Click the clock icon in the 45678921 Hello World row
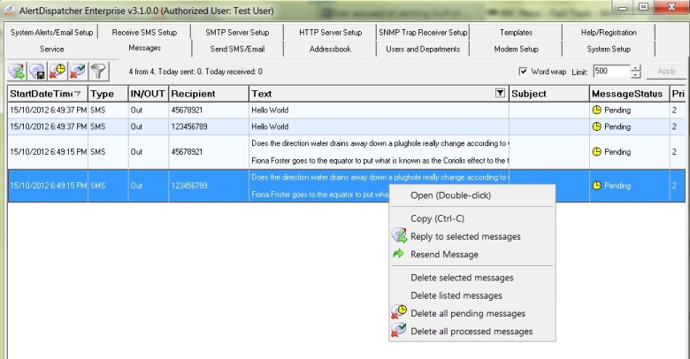Viewport: 690px width, 359px height. point(596,110)
